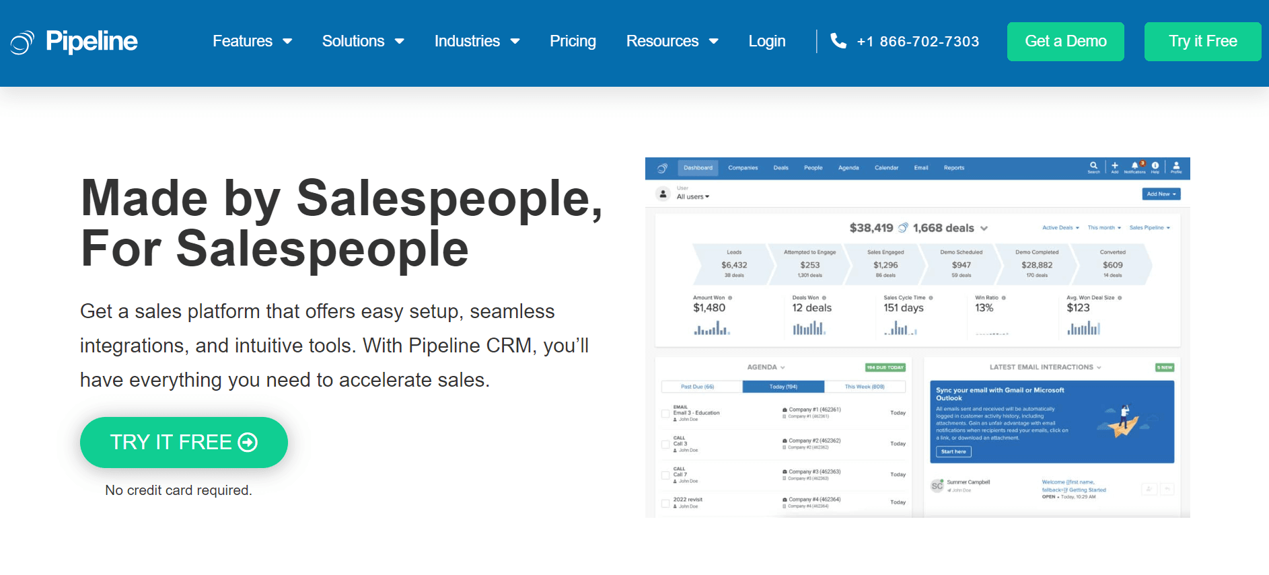Open the All users dropdown

click(x=693, y=197)
